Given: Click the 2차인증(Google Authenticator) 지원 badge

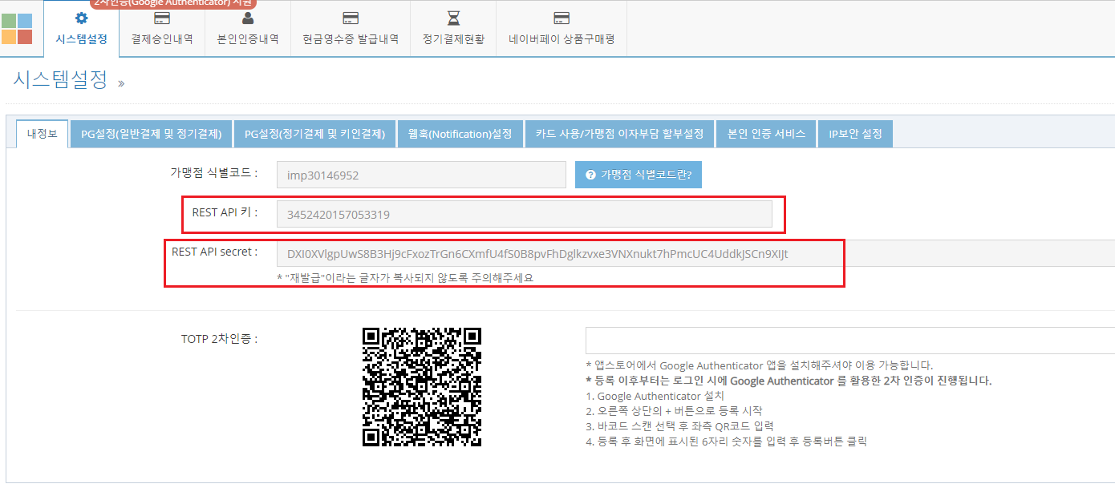Looking at the screenshot, I should pyautogui.click(x=172, y=3).
